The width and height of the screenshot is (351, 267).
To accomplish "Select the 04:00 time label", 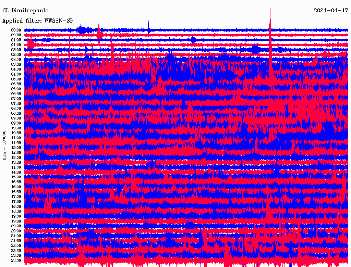I will click(x=16, y=69).
